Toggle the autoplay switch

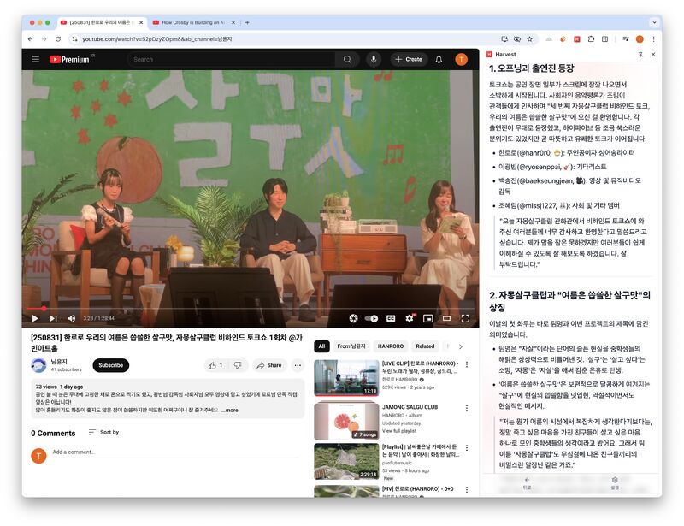coord(371,318)
